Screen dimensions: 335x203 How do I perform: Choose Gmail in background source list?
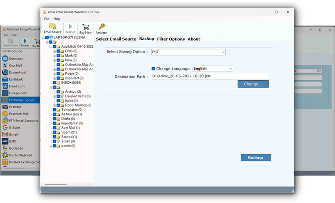click(x=13, y=134)
